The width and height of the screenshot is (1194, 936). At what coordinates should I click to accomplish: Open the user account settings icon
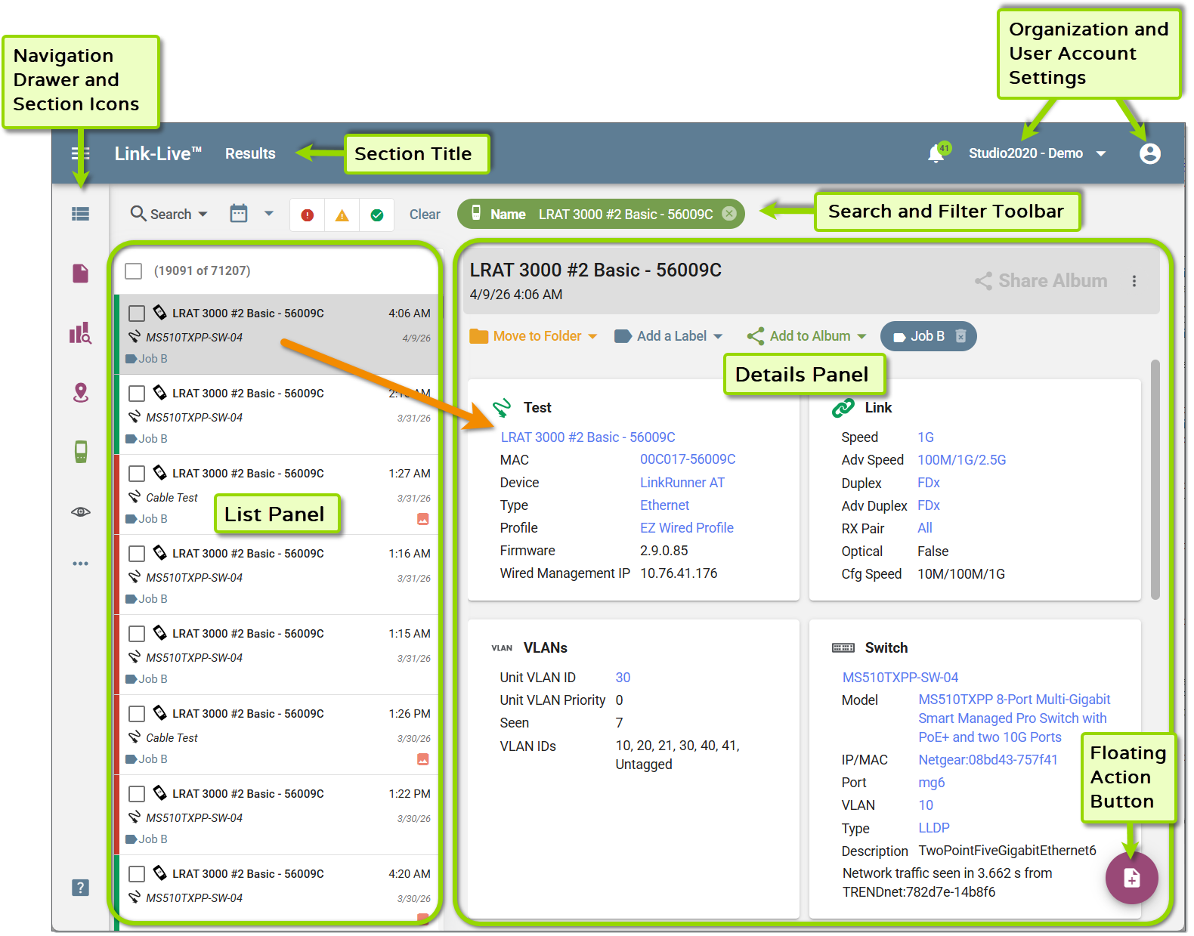pos(1149,153)
